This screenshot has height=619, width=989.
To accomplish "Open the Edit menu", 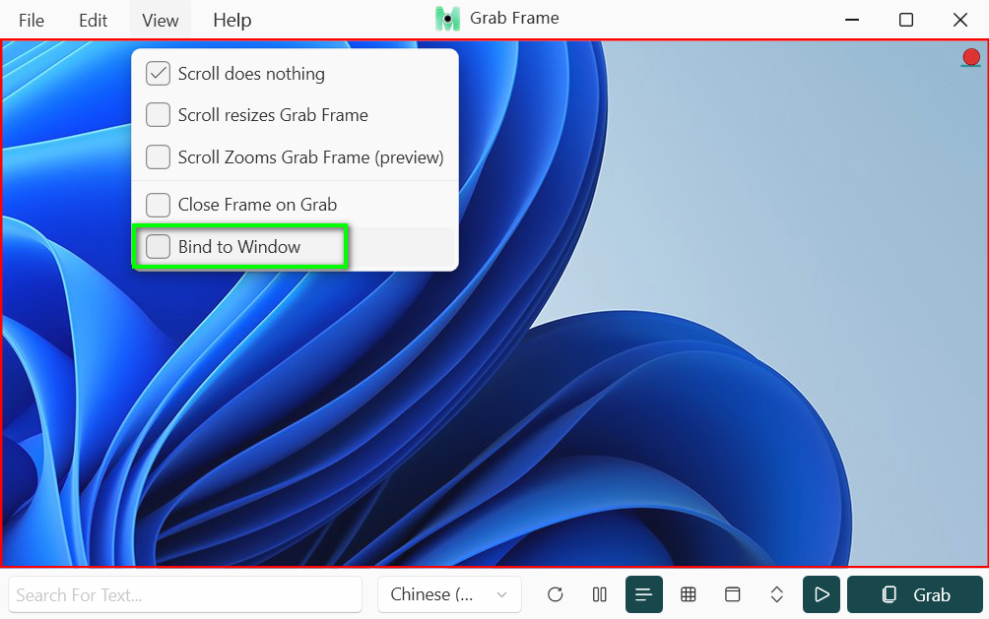I will tap(94, 20).
